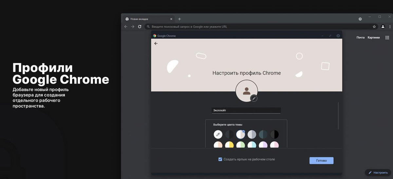
Task: Select the yellow theme color
Action: click(x=229, y=145)
